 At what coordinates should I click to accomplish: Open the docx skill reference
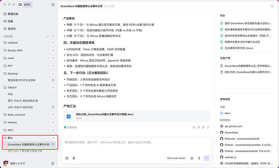pos(226,113)
